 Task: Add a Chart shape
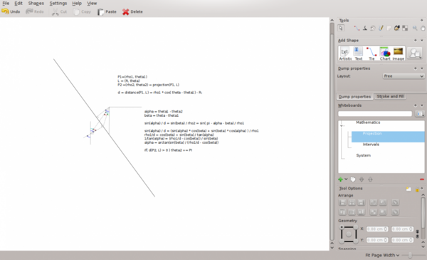[385, 53]
